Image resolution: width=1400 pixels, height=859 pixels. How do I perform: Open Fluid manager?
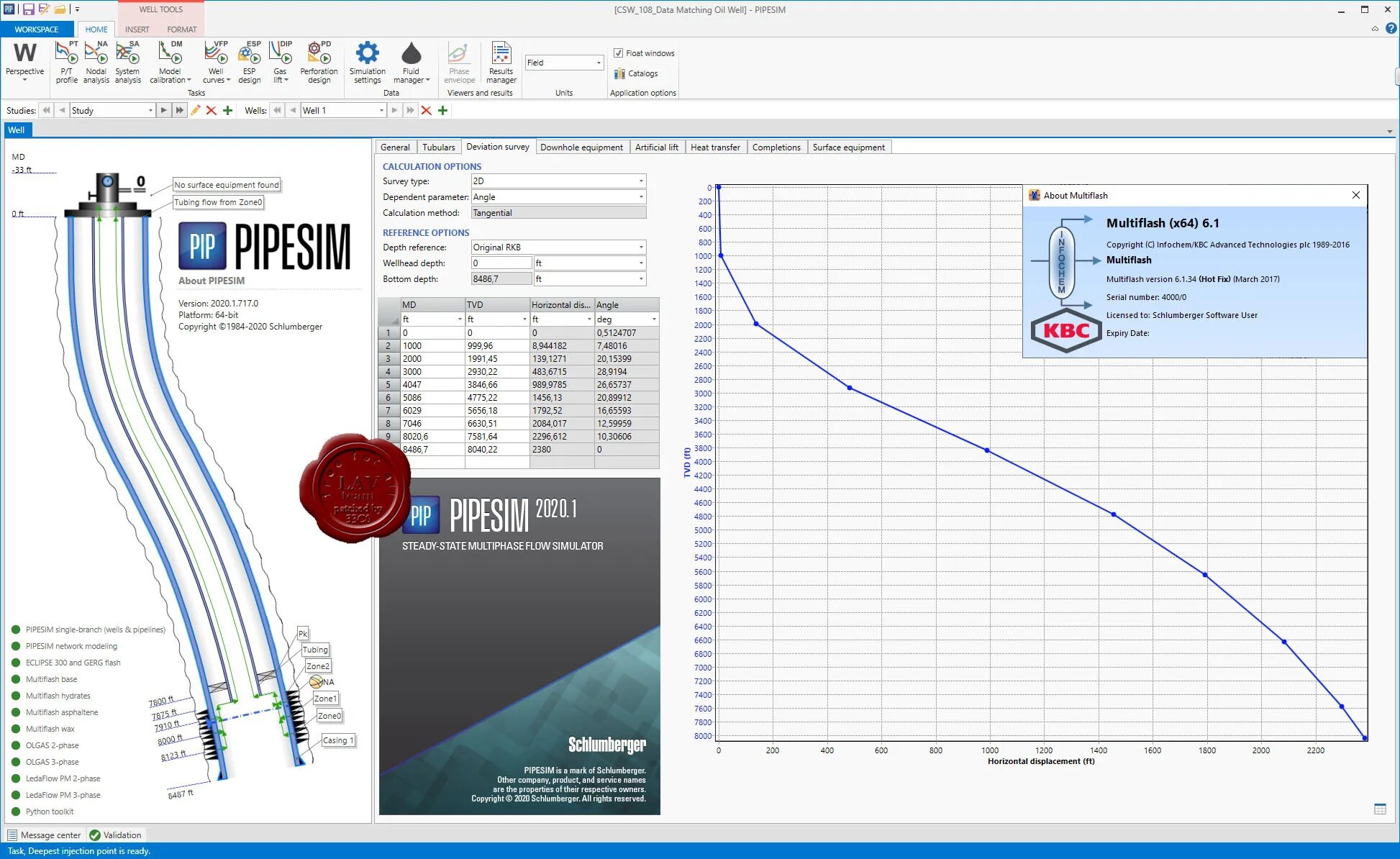pos(411,63)
